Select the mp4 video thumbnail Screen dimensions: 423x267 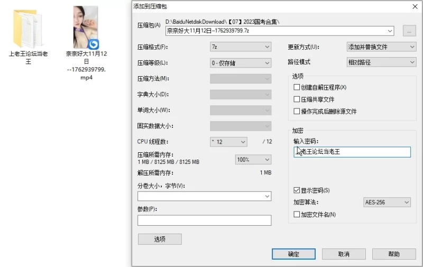(86, 27)
